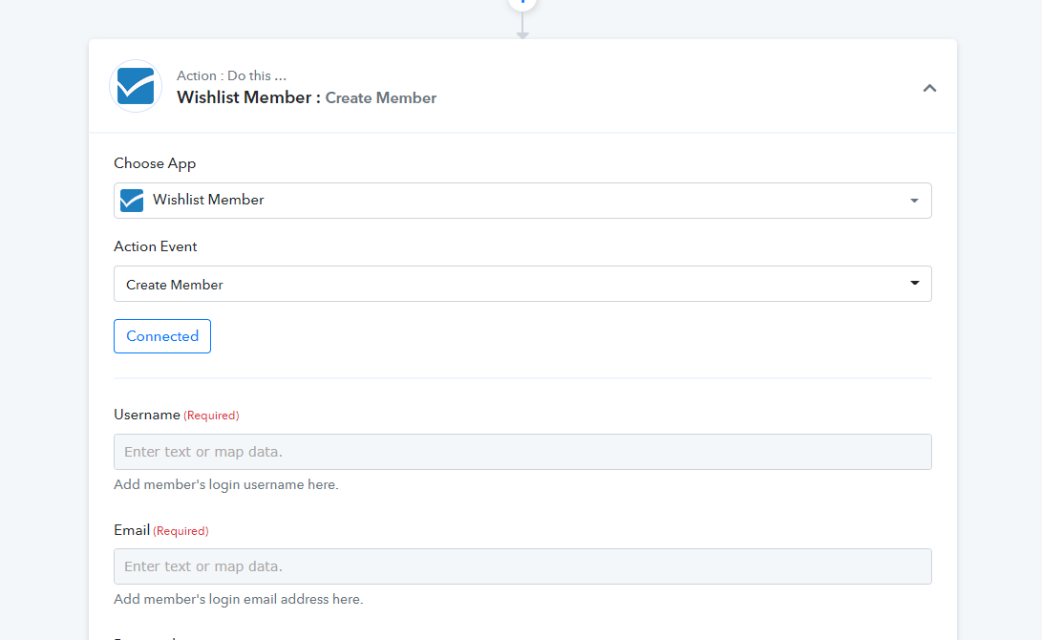
Task: Click the 'Choose App' label
Action: pos(155,163)
